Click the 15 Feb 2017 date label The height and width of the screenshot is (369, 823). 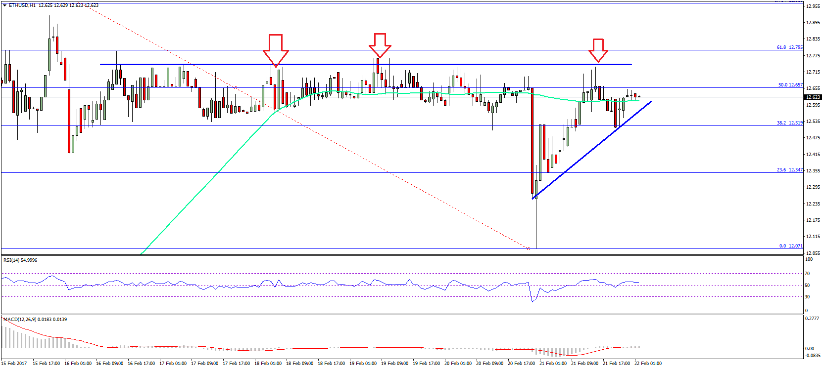coord(14,364)
